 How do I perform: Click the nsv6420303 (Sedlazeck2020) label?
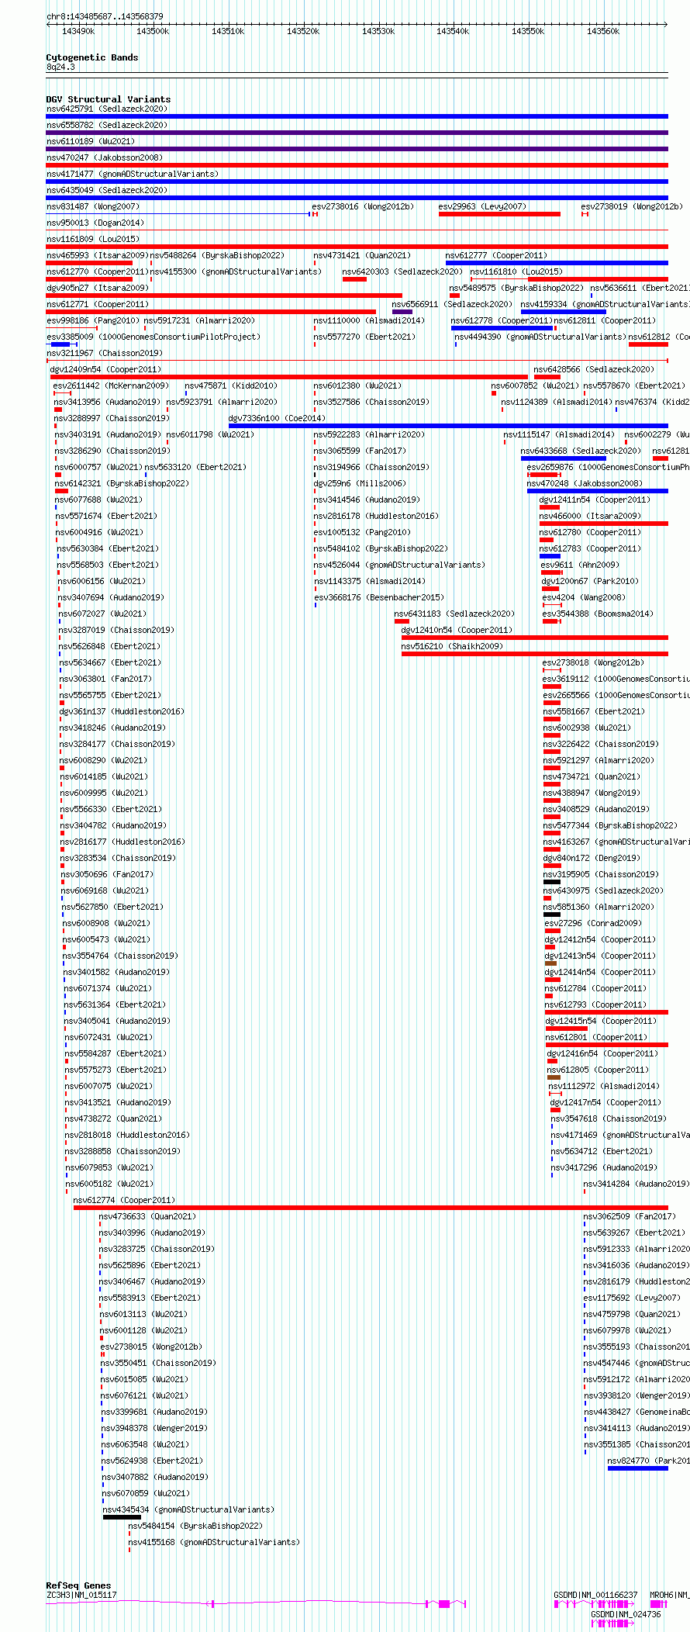point(402,271)
